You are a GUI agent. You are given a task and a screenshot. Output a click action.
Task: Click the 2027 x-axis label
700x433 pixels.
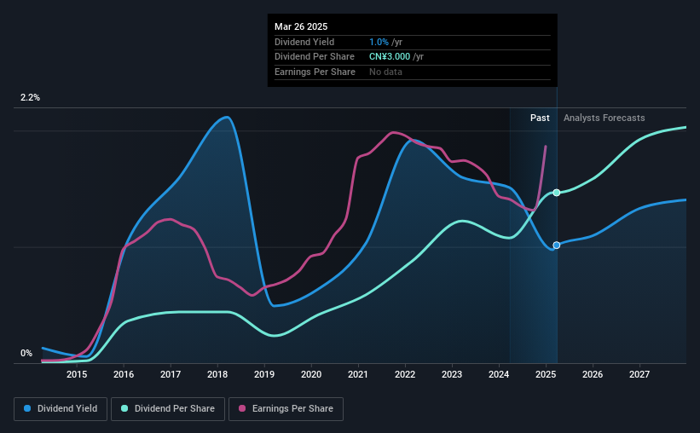tap(639, 374)
